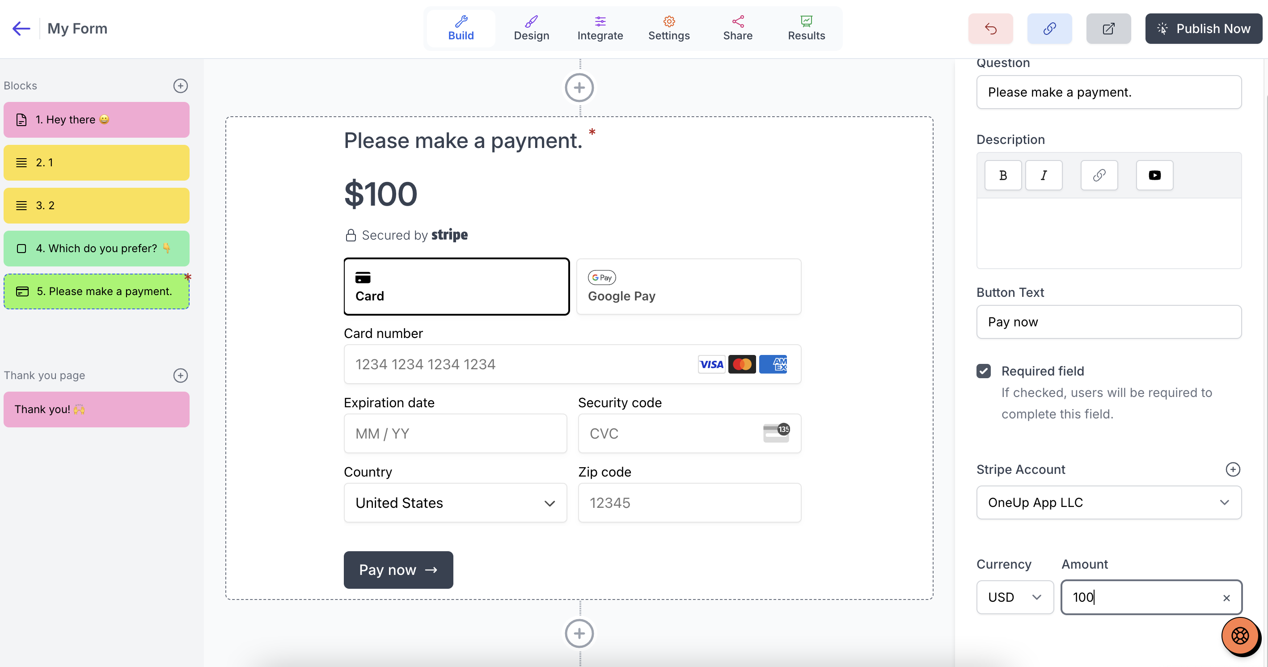
Task: Switch to the Design tab
Action: coord(531,29)
